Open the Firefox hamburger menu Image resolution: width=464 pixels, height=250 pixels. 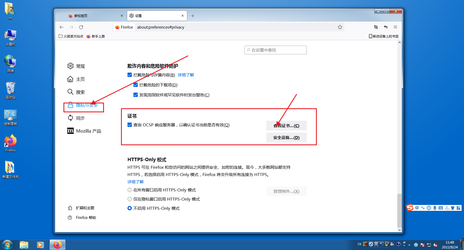pyautogui.click(x=395, y=27)
